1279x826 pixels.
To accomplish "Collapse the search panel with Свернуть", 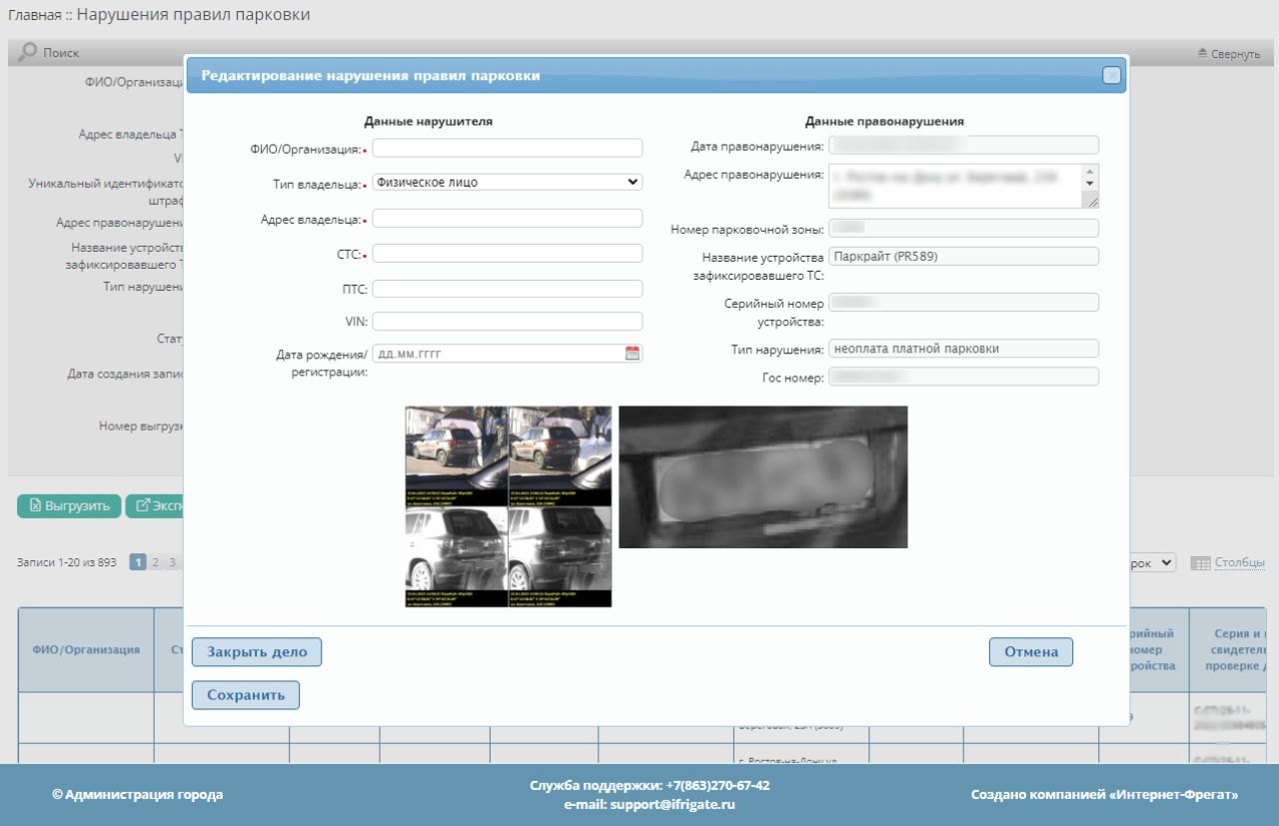I will point(1228,53).
